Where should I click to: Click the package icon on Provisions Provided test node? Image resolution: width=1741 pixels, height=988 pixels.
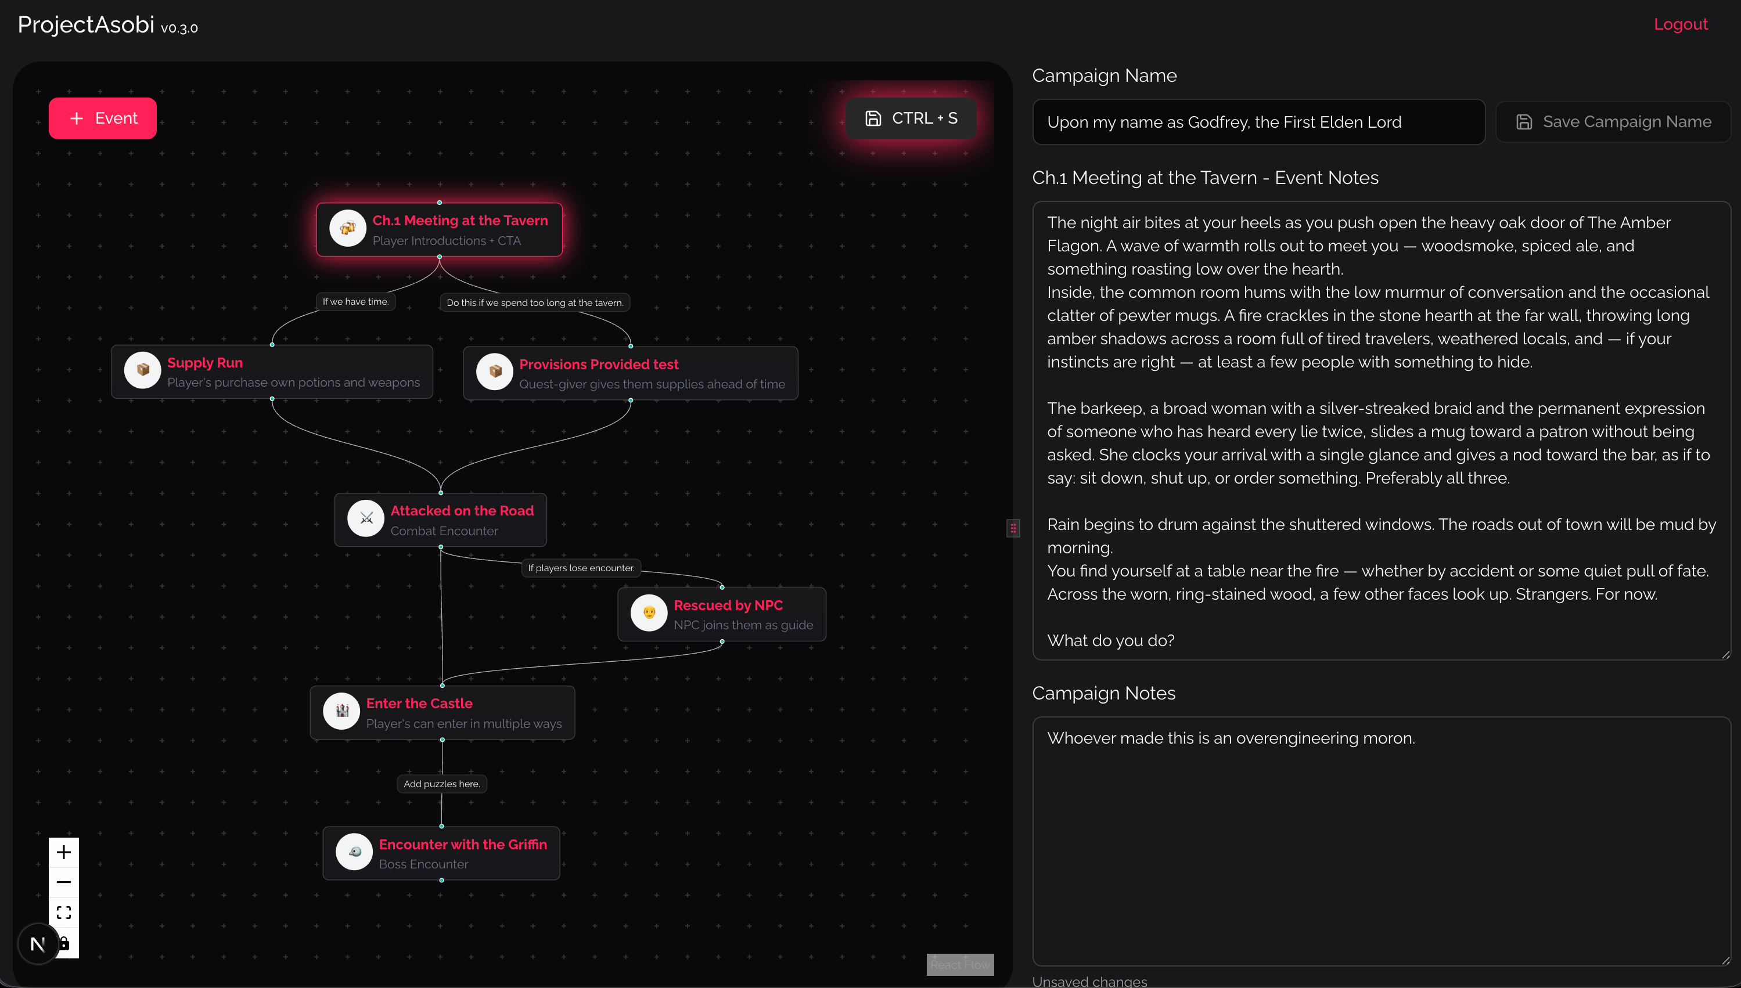(495, 373)
